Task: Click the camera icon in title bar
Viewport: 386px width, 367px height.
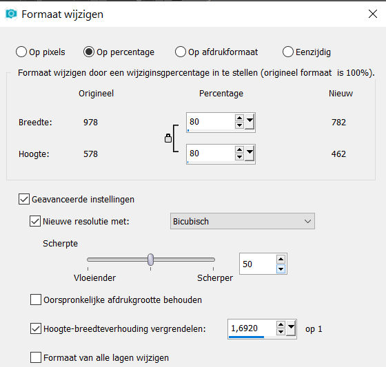Action: (11, 14)
